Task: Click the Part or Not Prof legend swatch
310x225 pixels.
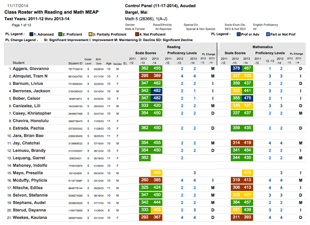Action: click(x=268, y=34)
